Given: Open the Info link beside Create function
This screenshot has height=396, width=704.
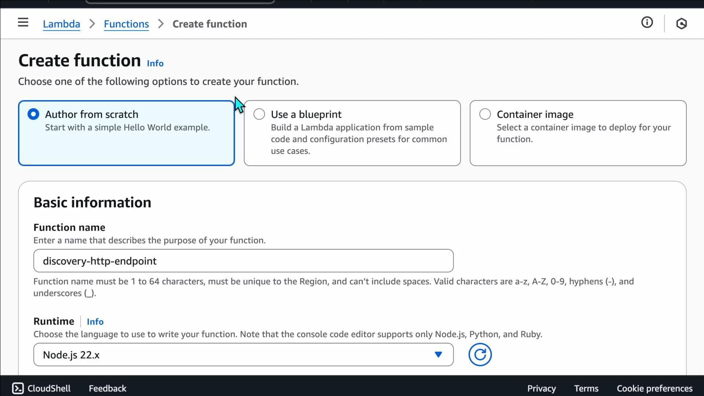Looking at the screenshot, I should click(x=155, y=63).
